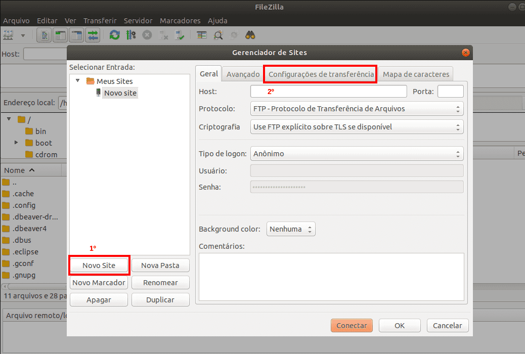Click the quickconnect Host field in main window
Screen dimensions: 525x354
45,54
